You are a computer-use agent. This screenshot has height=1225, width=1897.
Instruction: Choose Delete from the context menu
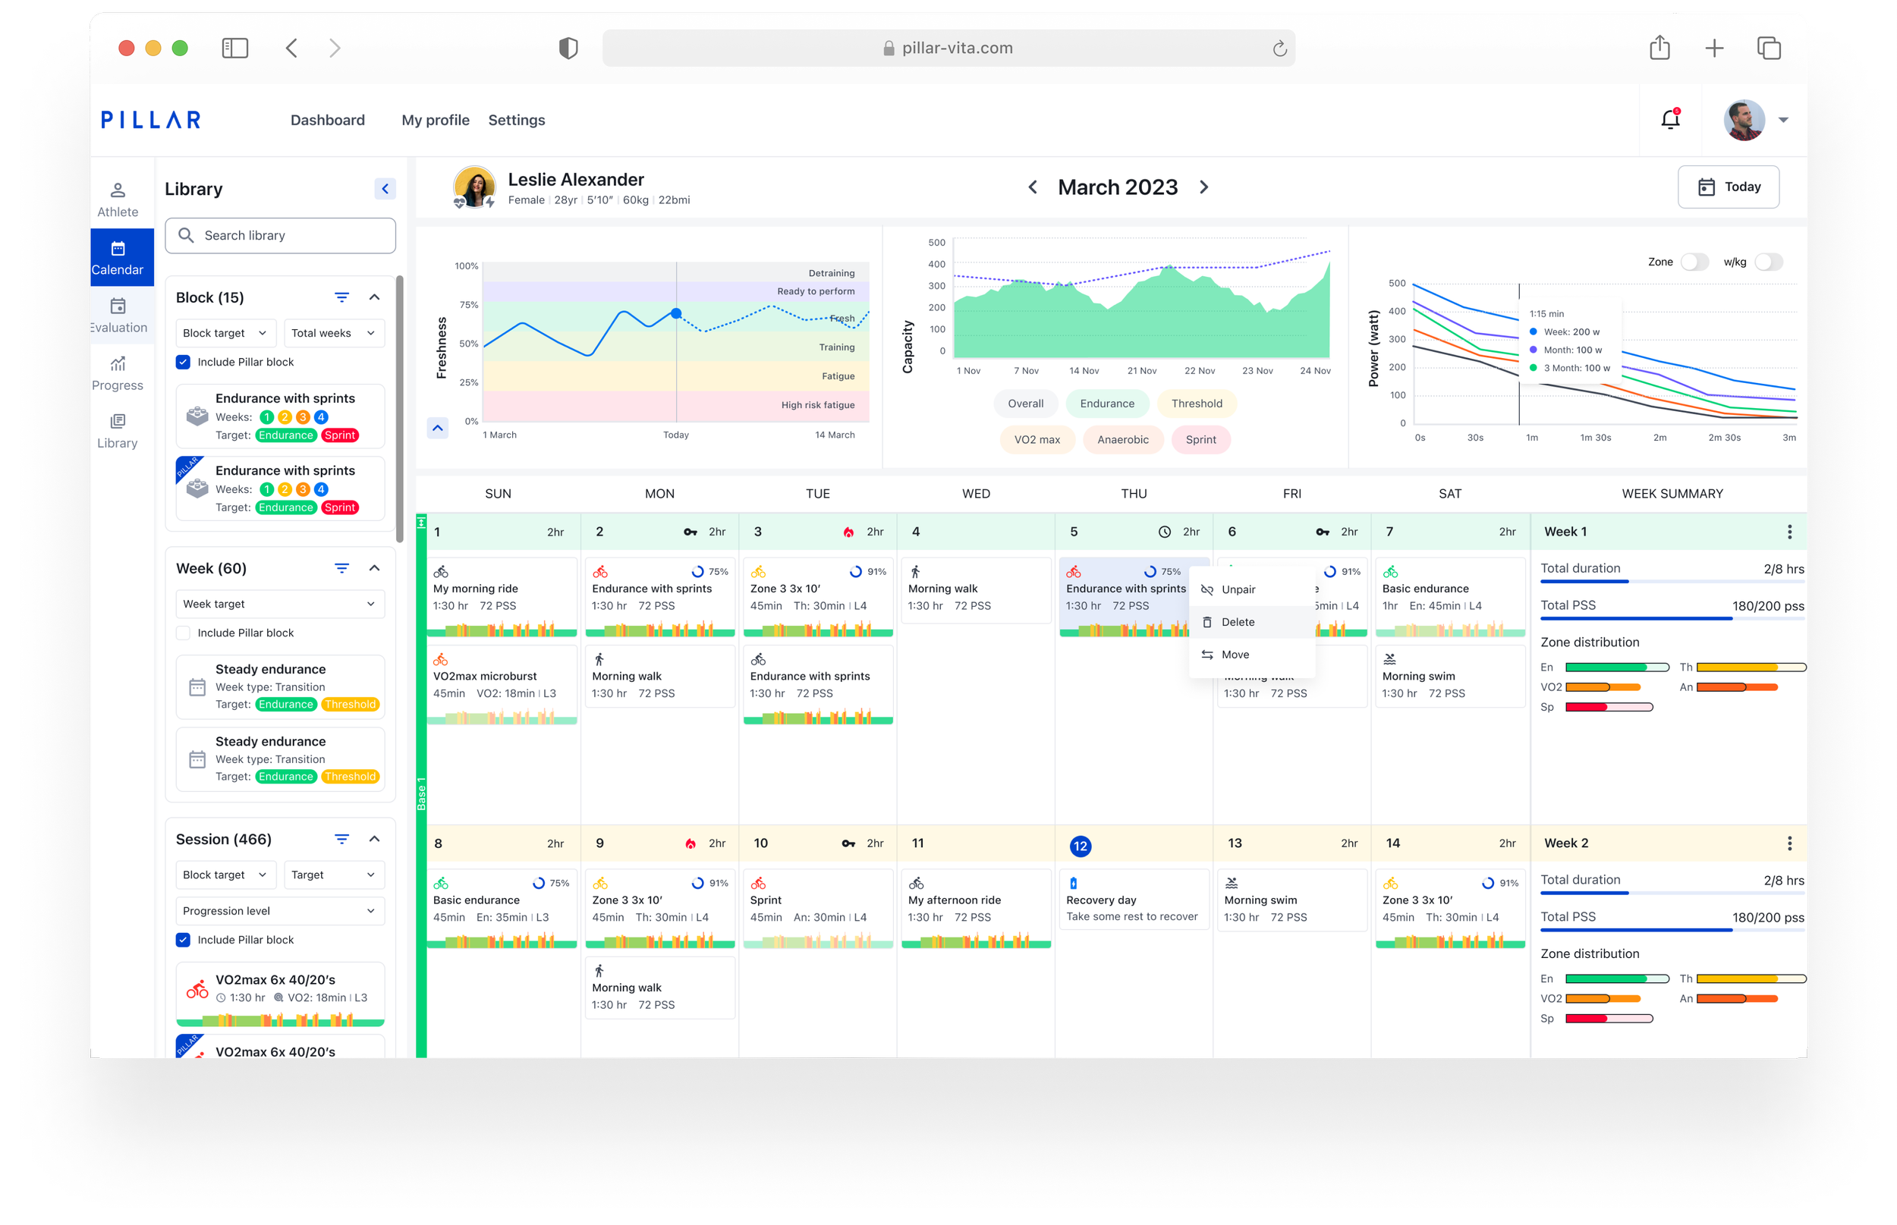[x=1237, y=621]
